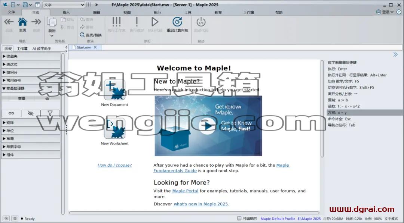This screenshot has width=404, height=223.
Task: Click the New Worksheet maple leaf icon
Action: click(x=114, y=128)
